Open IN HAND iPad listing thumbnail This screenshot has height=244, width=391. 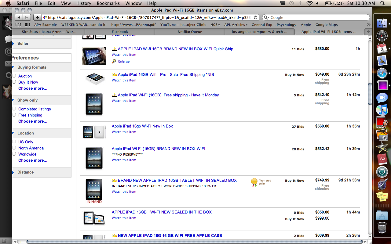click(94, 191)
